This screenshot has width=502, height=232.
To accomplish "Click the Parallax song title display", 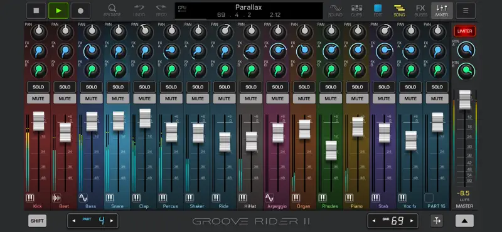I will (x=248, y=8).
